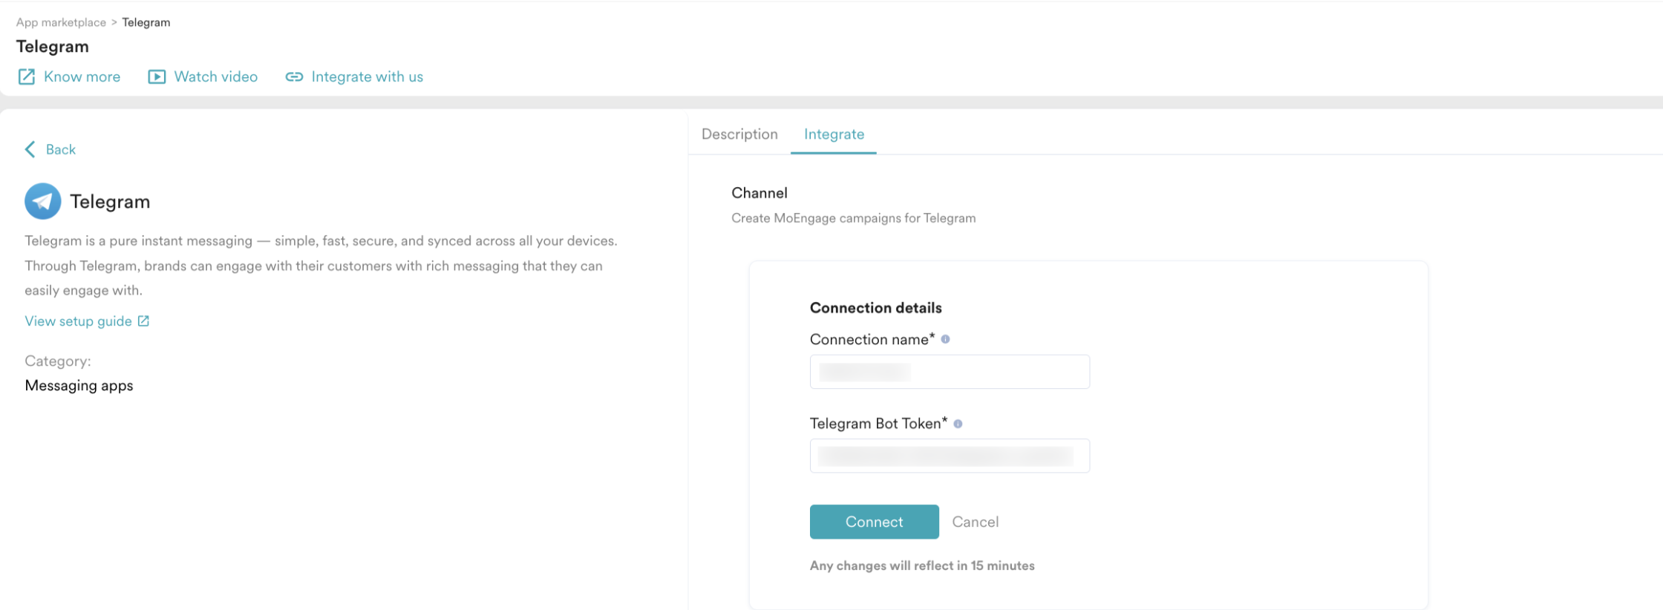Image resolution: width=1663 pixels, height=610 pixels.
Task: Switch to the Integrate tab
Action: click(x=834, y=134)
